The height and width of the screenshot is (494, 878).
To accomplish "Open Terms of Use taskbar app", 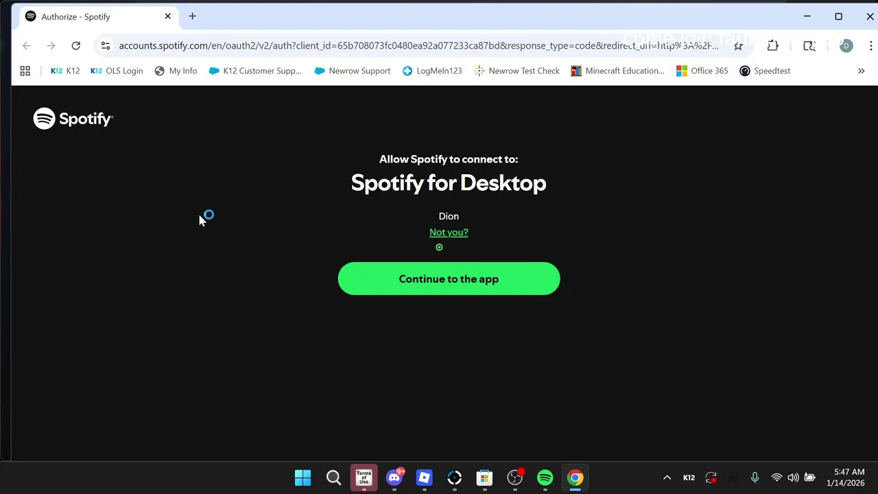I will click(364, 478).
